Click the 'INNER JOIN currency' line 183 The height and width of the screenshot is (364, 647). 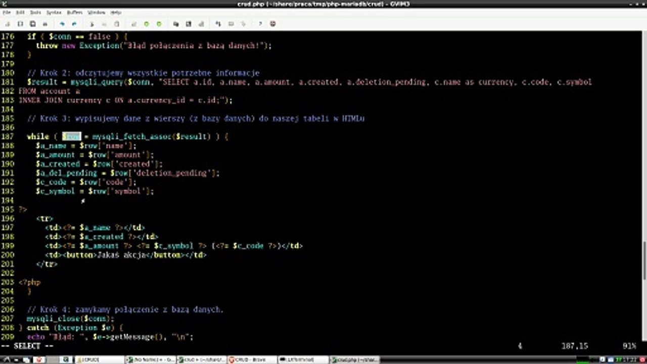click(125, 100)
